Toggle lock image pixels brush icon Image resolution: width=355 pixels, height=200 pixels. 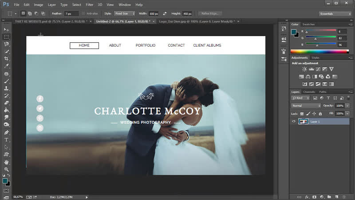pos(308,113)
